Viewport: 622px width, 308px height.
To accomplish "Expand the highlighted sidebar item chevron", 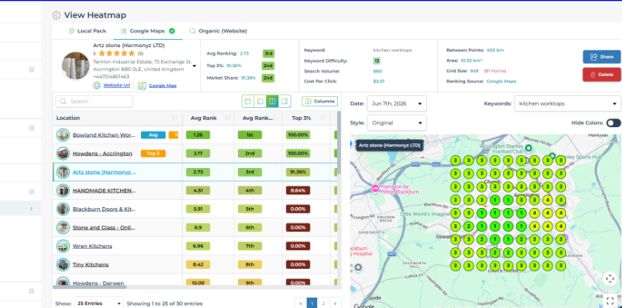I will 31,209.
